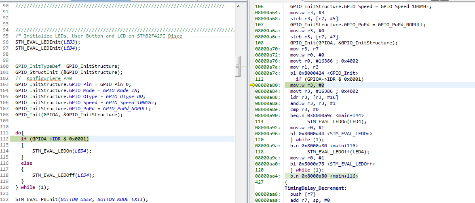The width and height of the screenshot is (475, 203).
Task: Click the yellow instruction pointer arrow
Action: coord(253,85)
